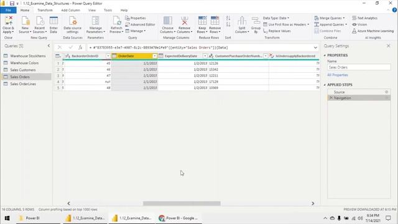Screen dimensions: 398x224
Task: Open Source step settings gear
Action: click(387, 92)
